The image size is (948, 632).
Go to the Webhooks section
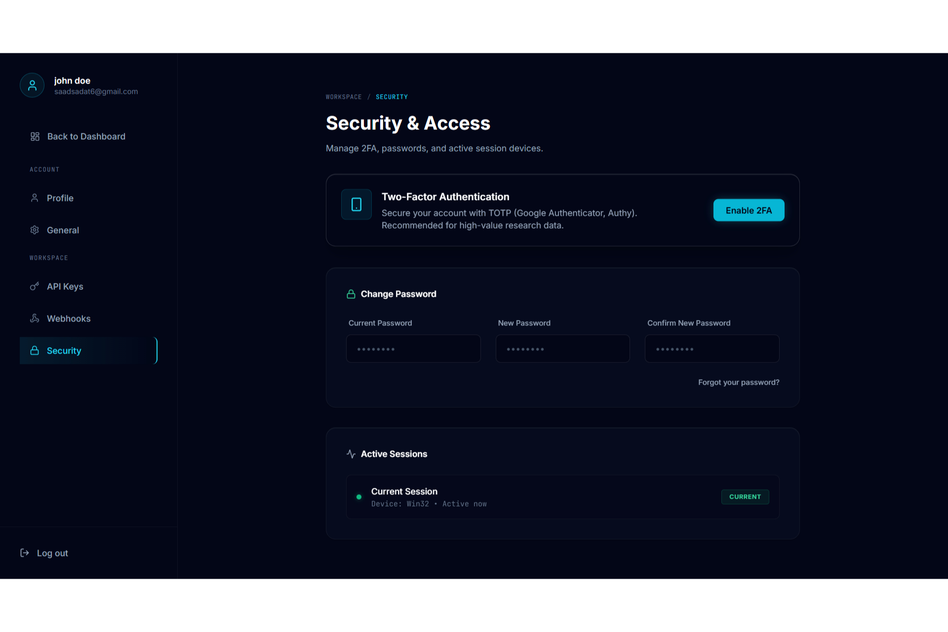(69, 318)
